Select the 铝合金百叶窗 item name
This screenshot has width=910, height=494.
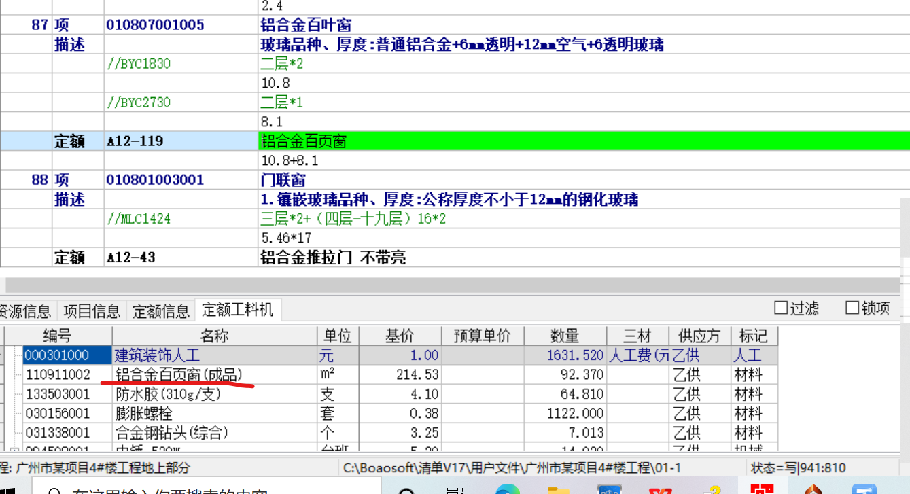(306, 25)
